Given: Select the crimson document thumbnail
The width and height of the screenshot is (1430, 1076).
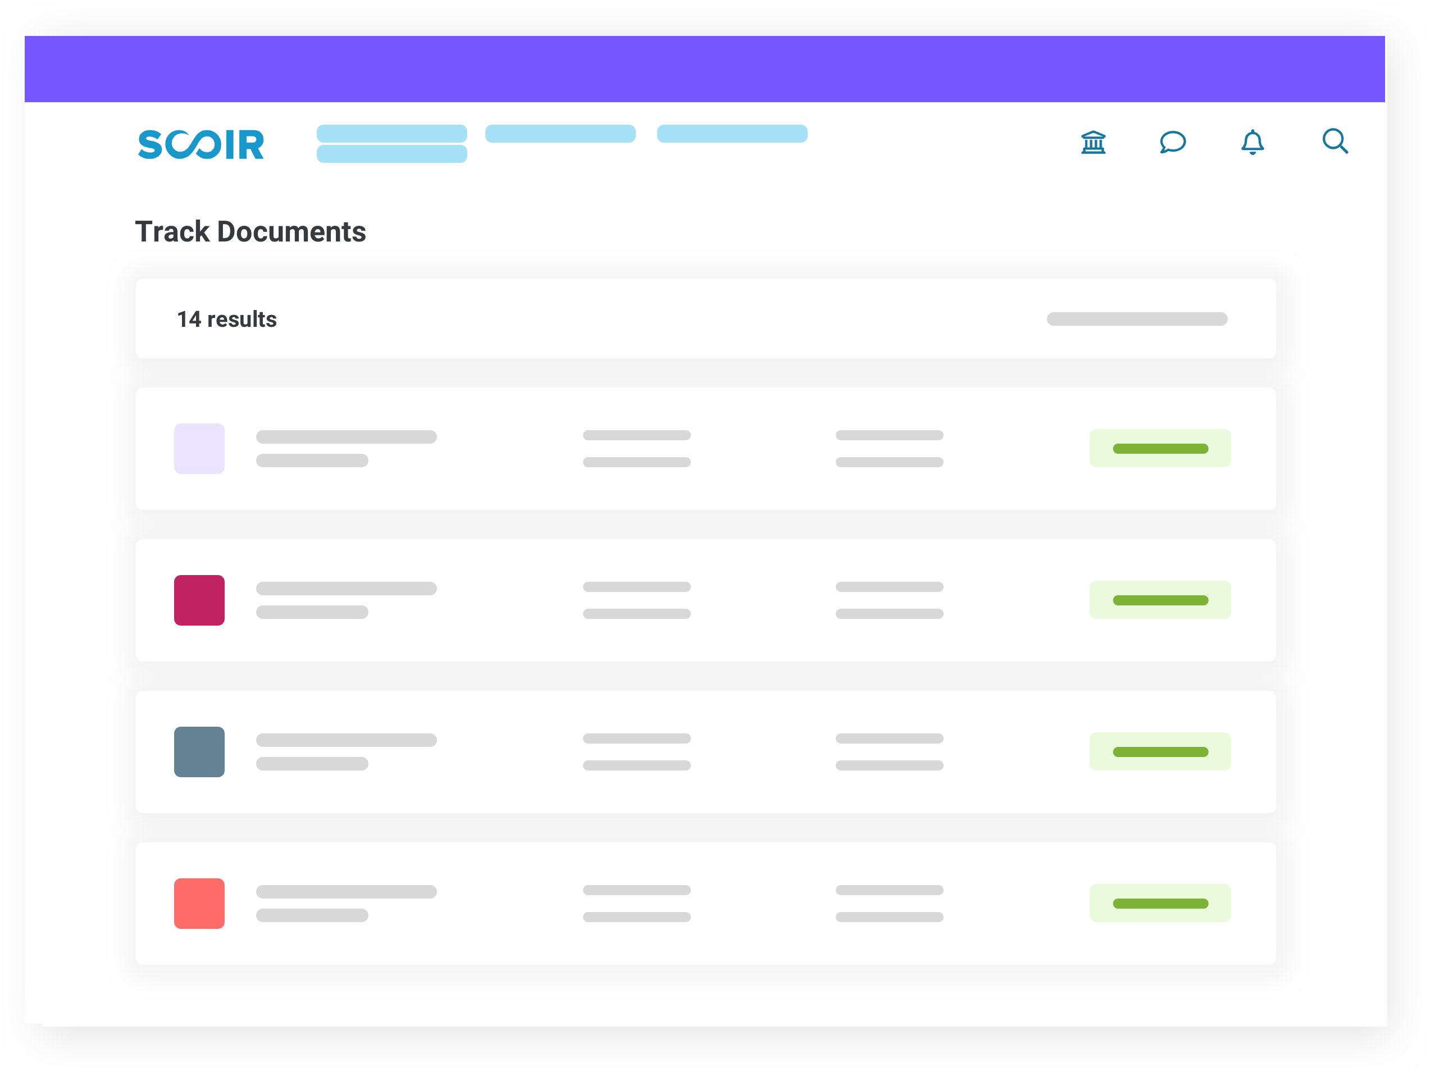Looking at the screenshot, I should pos(199,600).
